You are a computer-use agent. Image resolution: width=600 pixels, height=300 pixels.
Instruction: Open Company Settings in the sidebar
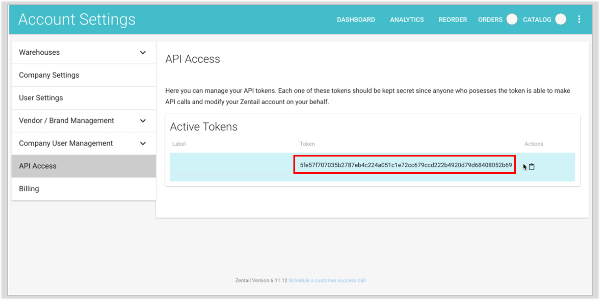click(84, 75)
